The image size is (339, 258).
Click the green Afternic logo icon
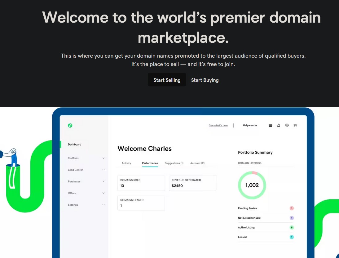(x=70, y=125)
